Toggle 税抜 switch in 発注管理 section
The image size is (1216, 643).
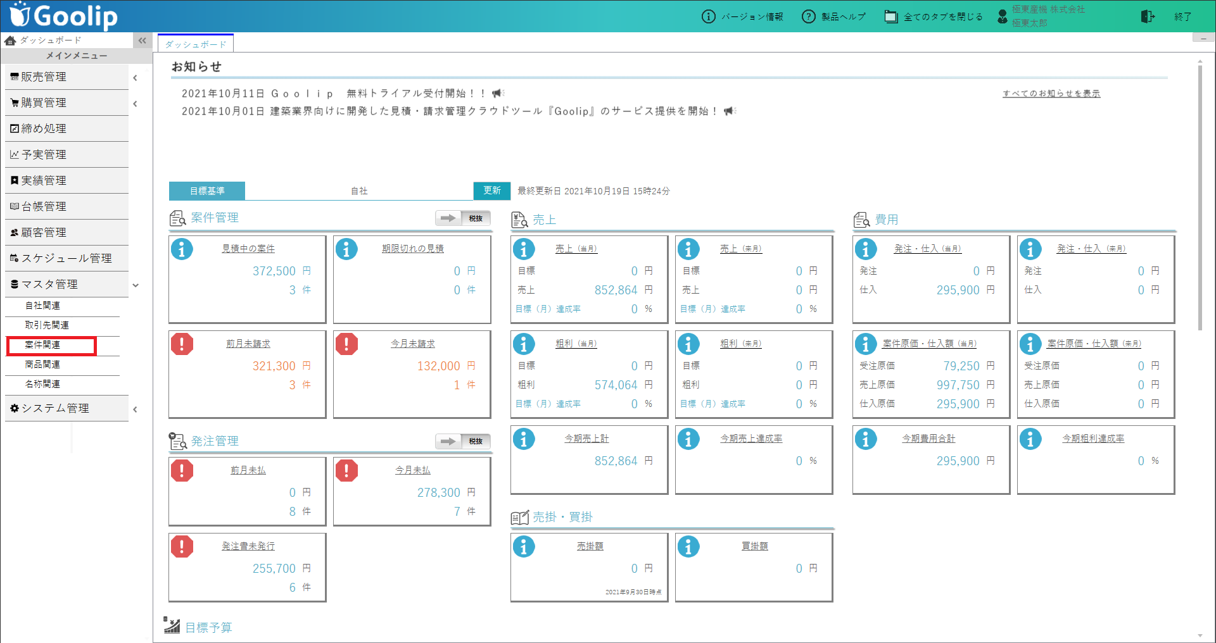[463, 441]
